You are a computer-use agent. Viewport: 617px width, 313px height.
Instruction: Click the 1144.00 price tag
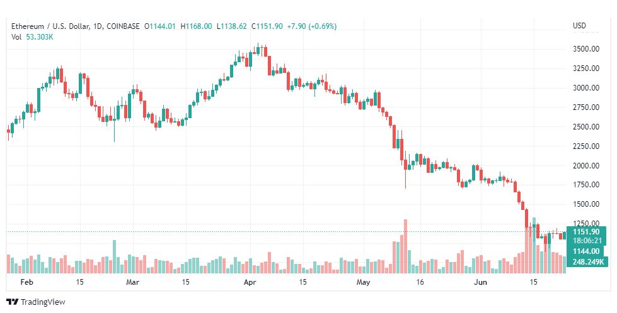coord(586,251)
